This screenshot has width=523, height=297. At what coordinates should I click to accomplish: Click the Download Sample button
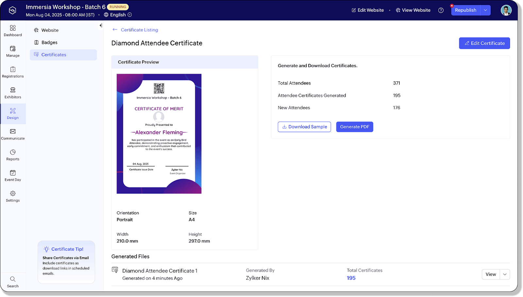click(304, 127)
